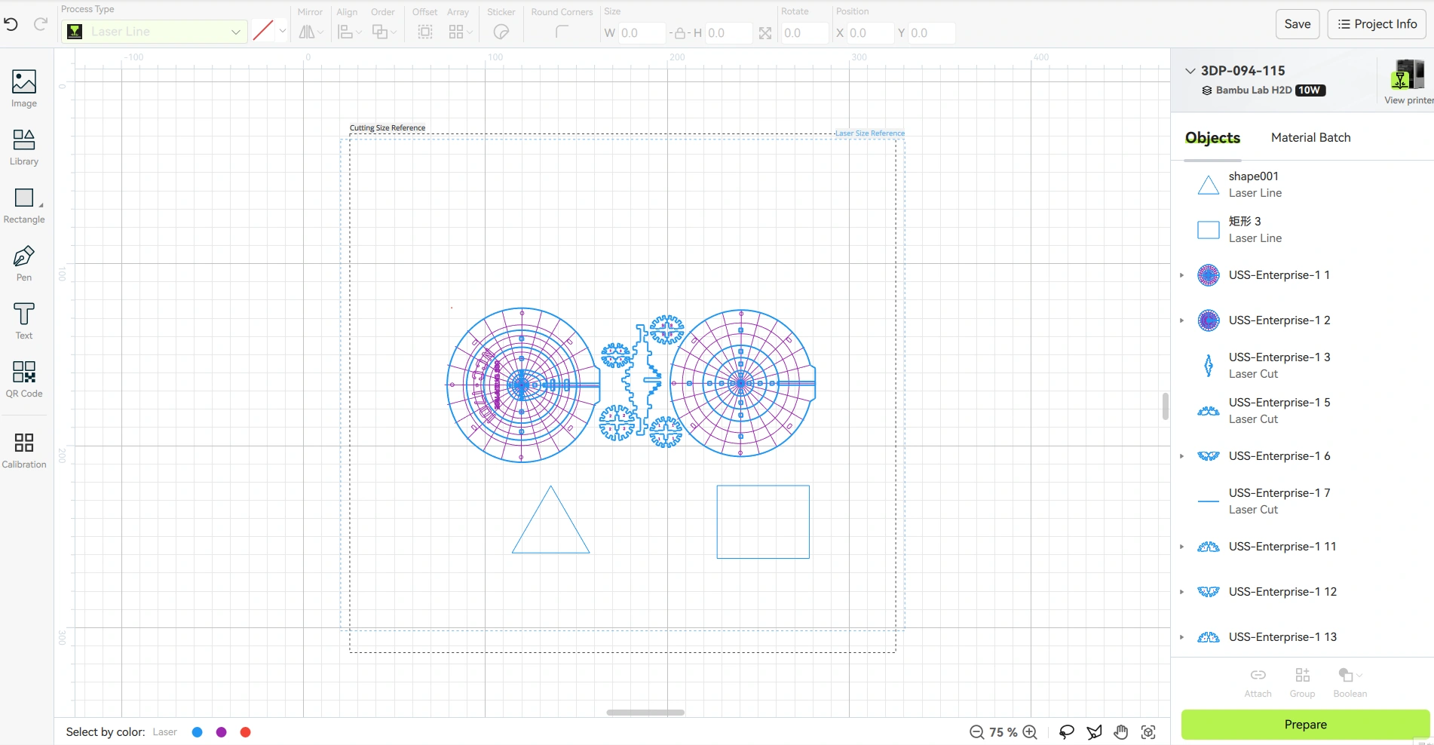This screenshot has height=745, width=1434.
Task: Select USS-Enterprise-1 7 Laser Cut row
Action: click(1302, 501)
